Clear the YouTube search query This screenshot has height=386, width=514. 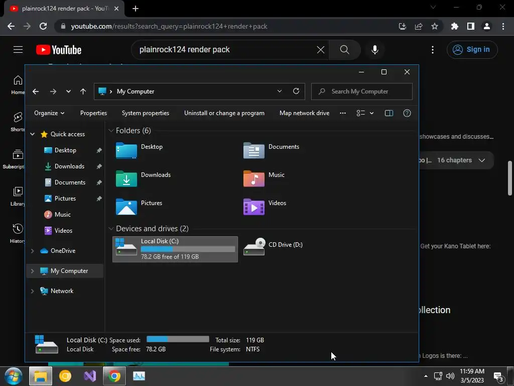pos(321,50)
